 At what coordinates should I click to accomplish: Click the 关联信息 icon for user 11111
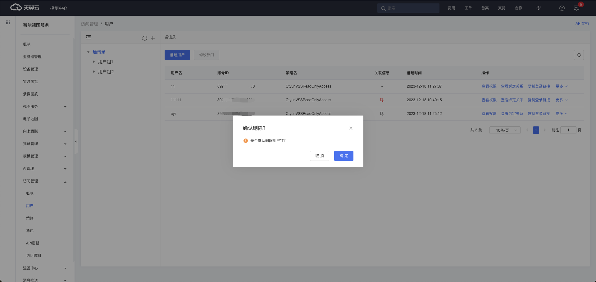382,100
